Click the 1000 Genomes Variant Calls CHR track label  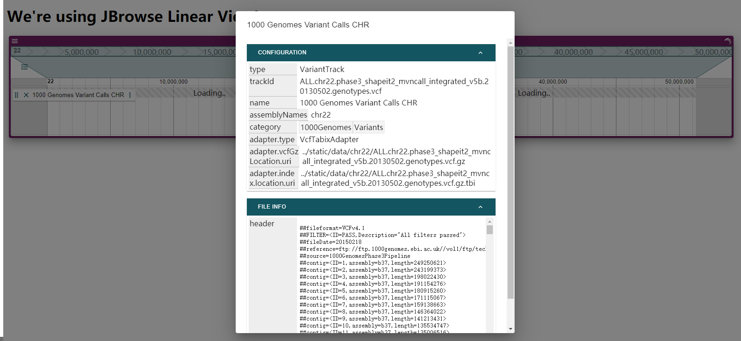point(78,95)
